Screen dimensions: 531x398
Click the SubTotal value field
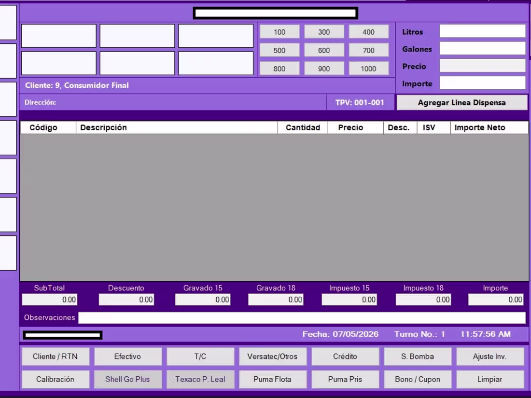pos(49,300)
